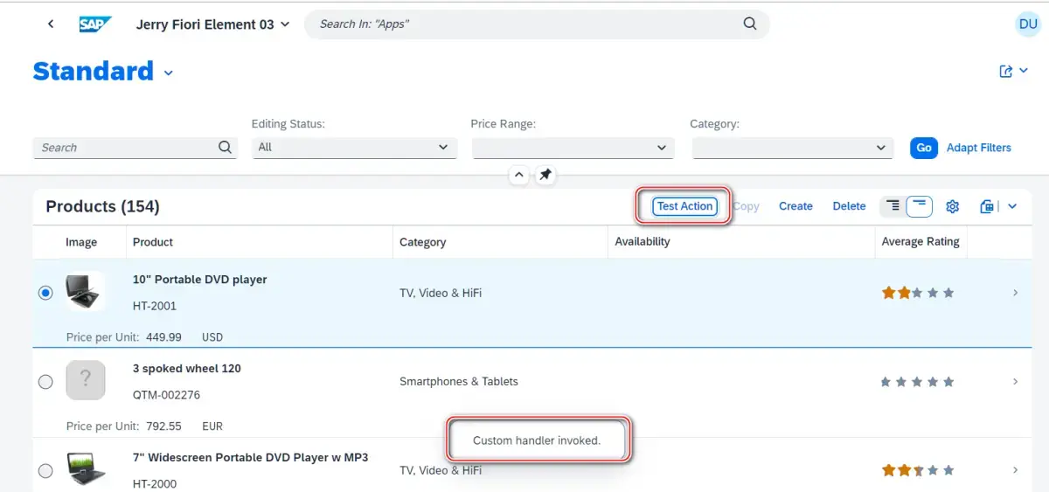This screenshot has height=492, width=1049.
Task: Export table to spreadsheet icon
Action: (x=987, y=206)
